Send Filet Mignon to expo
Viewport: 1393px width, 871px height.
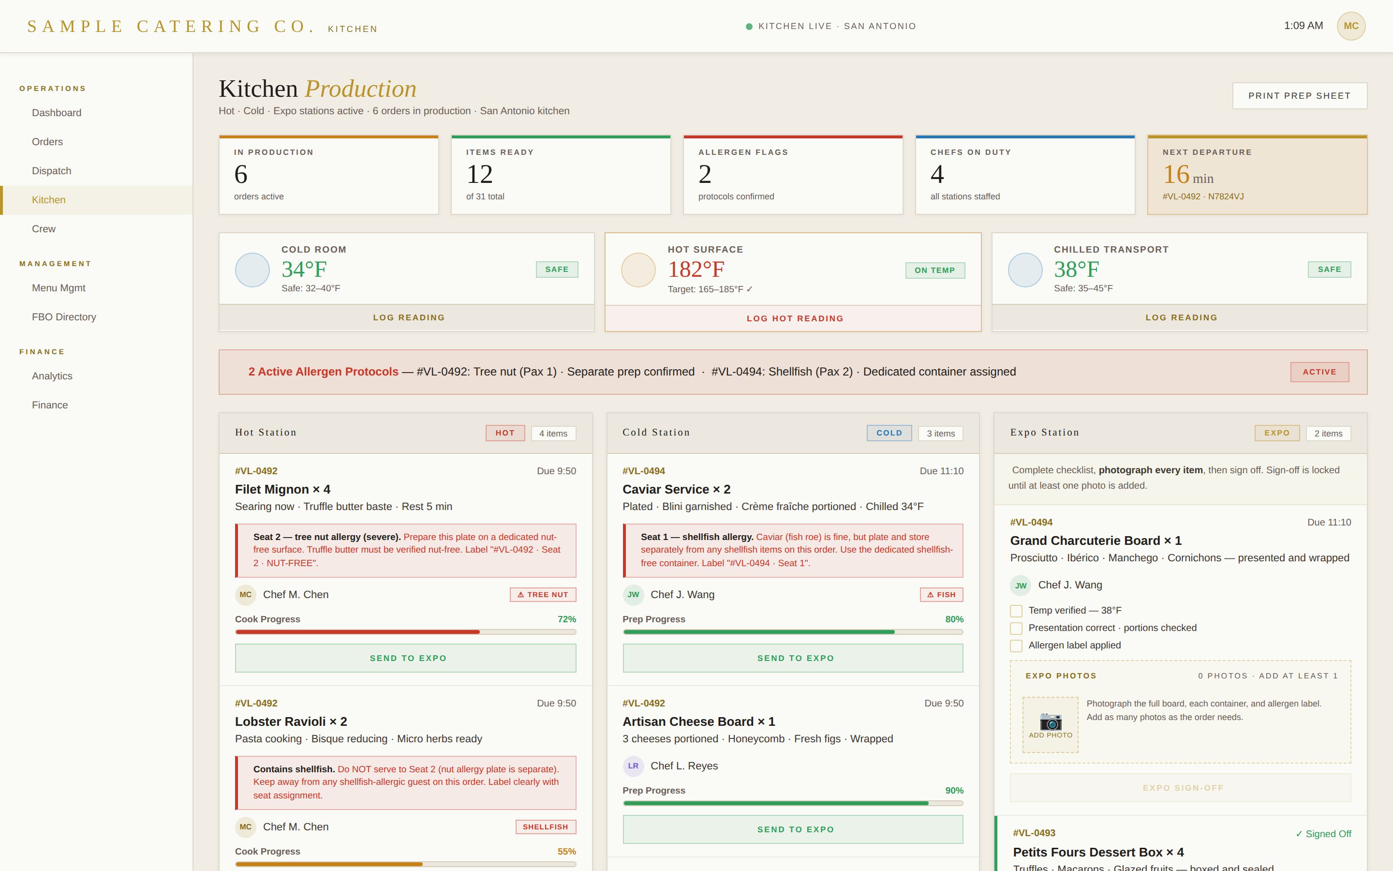pyautogui.click(x=405, y=658)
